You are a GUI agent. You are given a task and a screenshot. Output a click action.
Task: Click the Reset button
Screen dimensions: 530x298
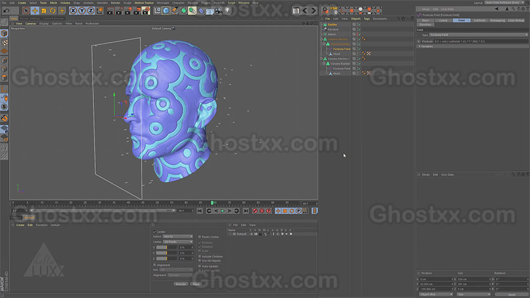point(196,284)
